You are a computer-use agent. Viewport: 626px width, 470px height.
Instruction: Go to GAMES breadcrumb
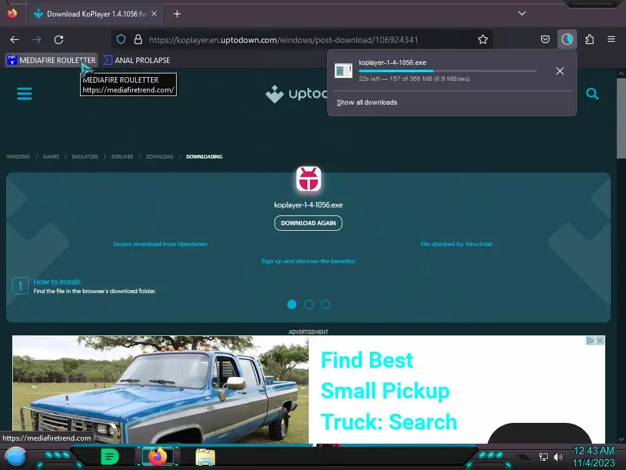tap(51, 157)
